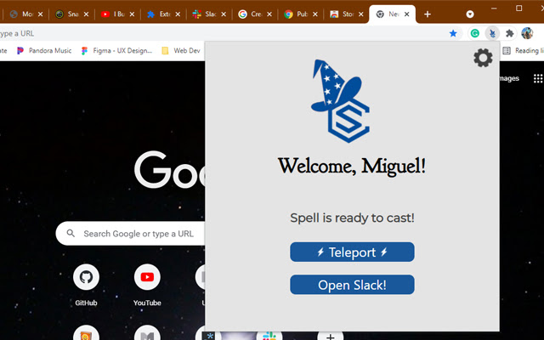Open the Google apps grid icon

tap(538, 78)
